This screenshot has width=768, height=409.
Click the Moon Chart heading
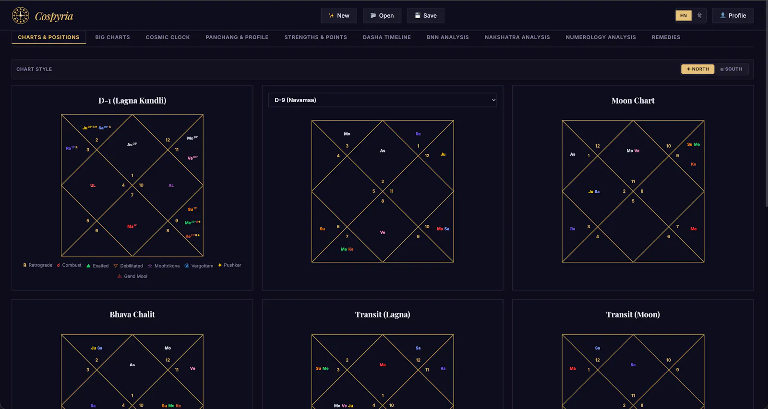pyautogui.click(x=633, y=101)
